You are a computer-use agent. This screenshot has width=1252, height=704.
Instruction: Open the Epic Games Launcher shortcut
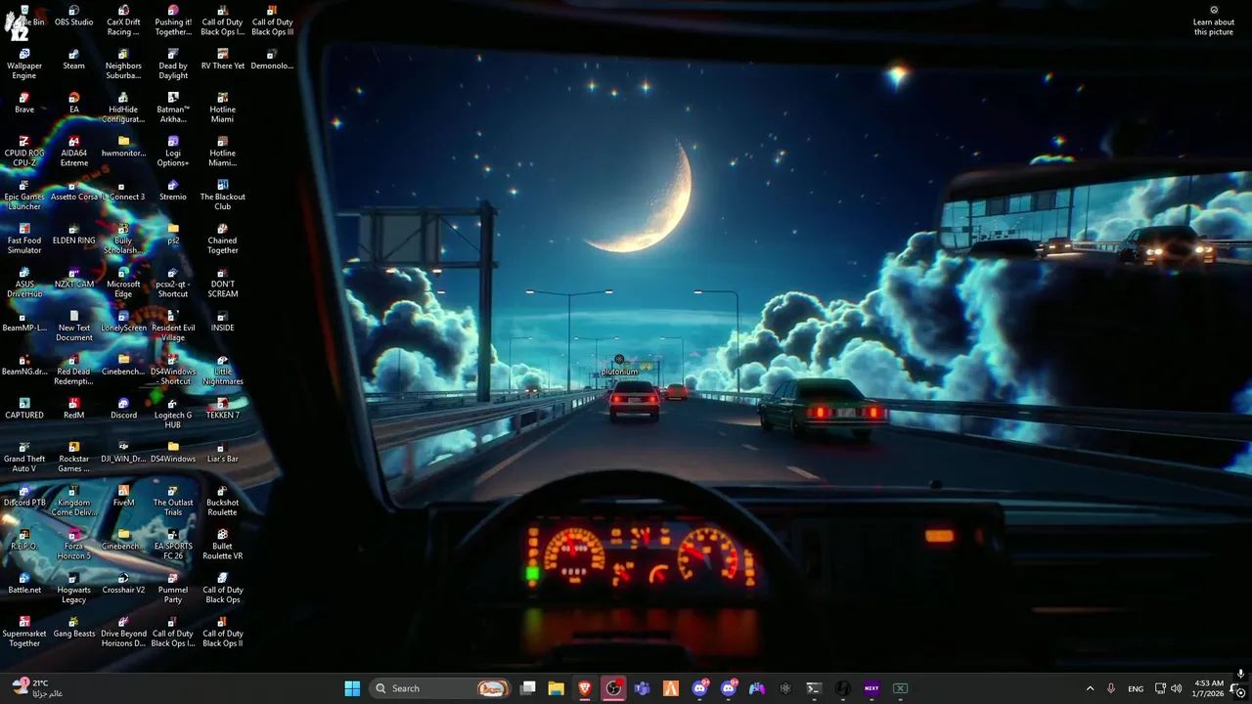[24, 196]
